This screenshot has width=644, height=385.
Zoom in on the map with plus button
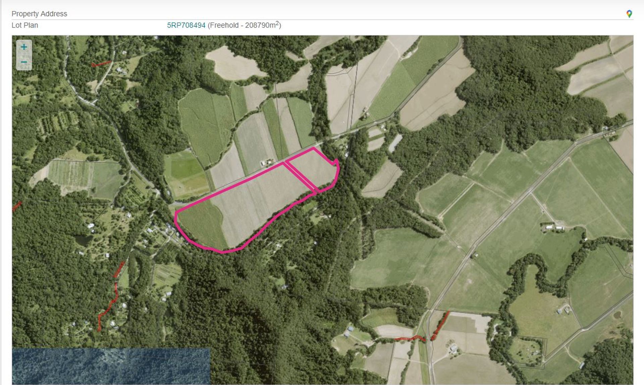[x=24, y=47]
